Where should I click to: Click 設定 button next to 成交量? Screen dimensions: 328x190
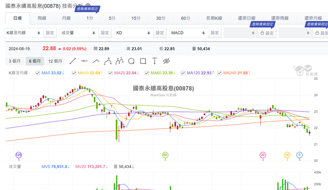pyautogui.click(x=105, y=33)
